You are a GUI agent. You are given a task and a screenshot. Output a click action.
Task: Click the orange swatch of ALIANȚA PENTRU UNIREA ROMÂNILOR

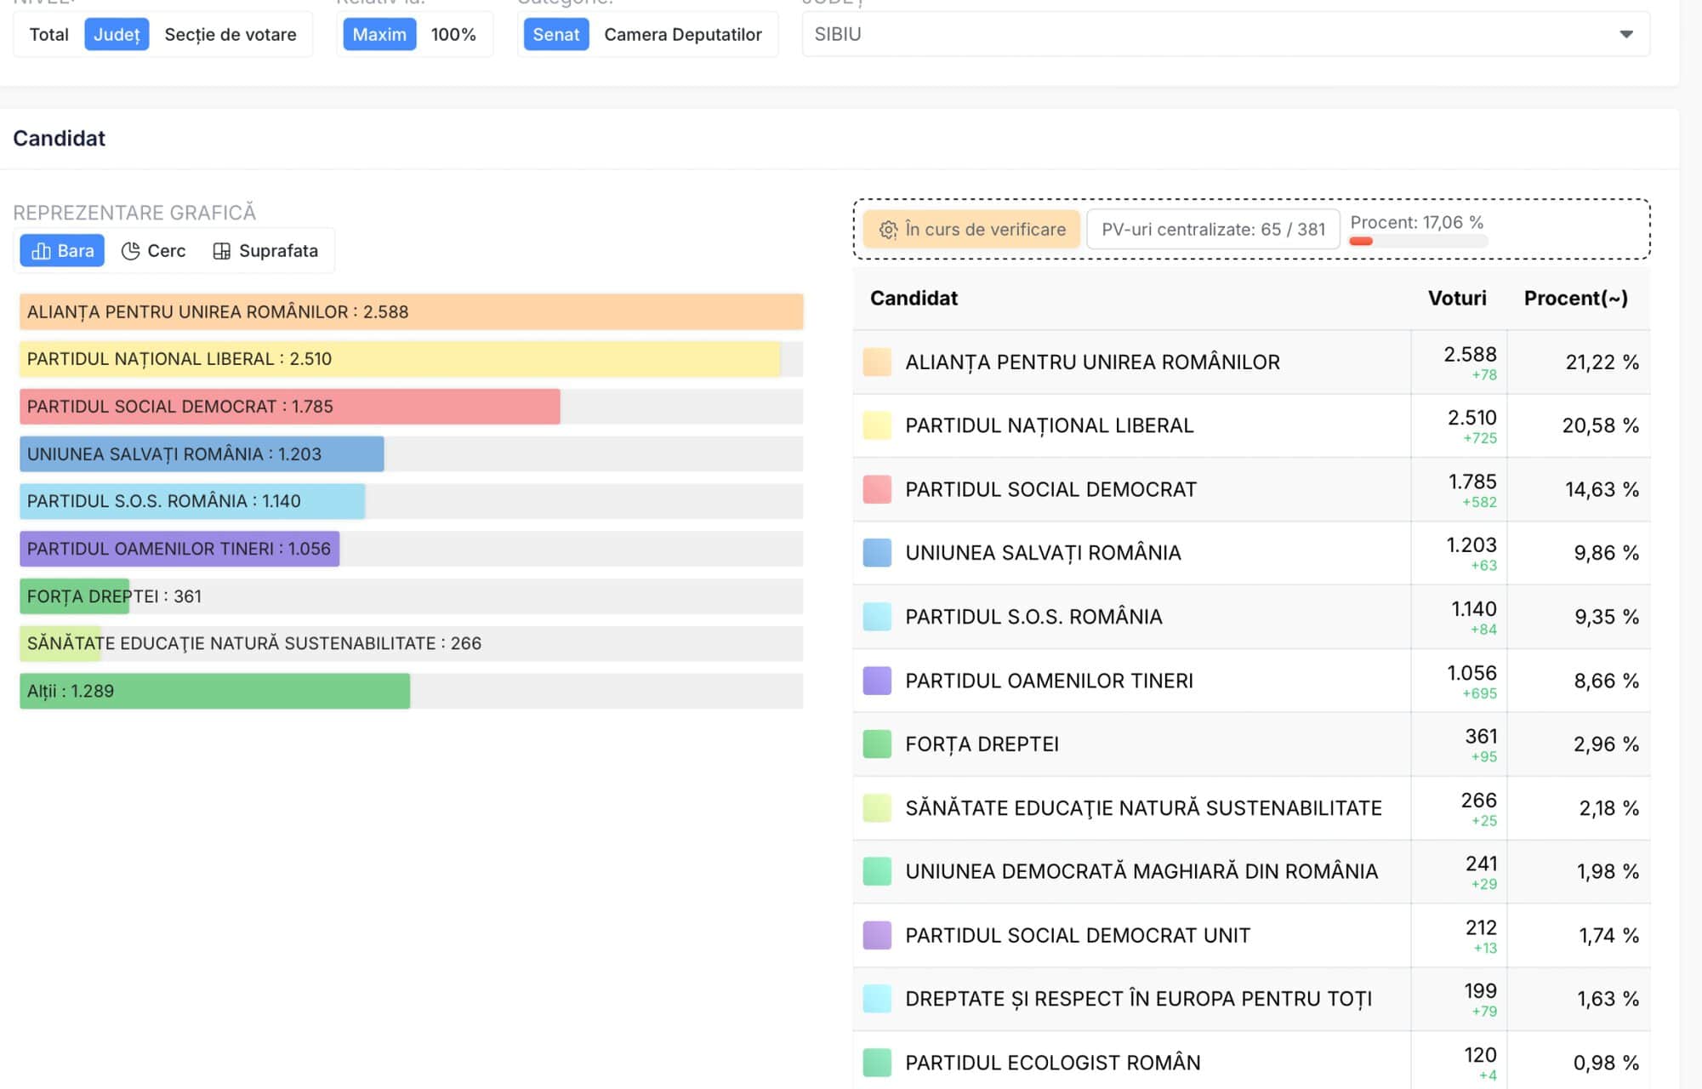[877, 362]
